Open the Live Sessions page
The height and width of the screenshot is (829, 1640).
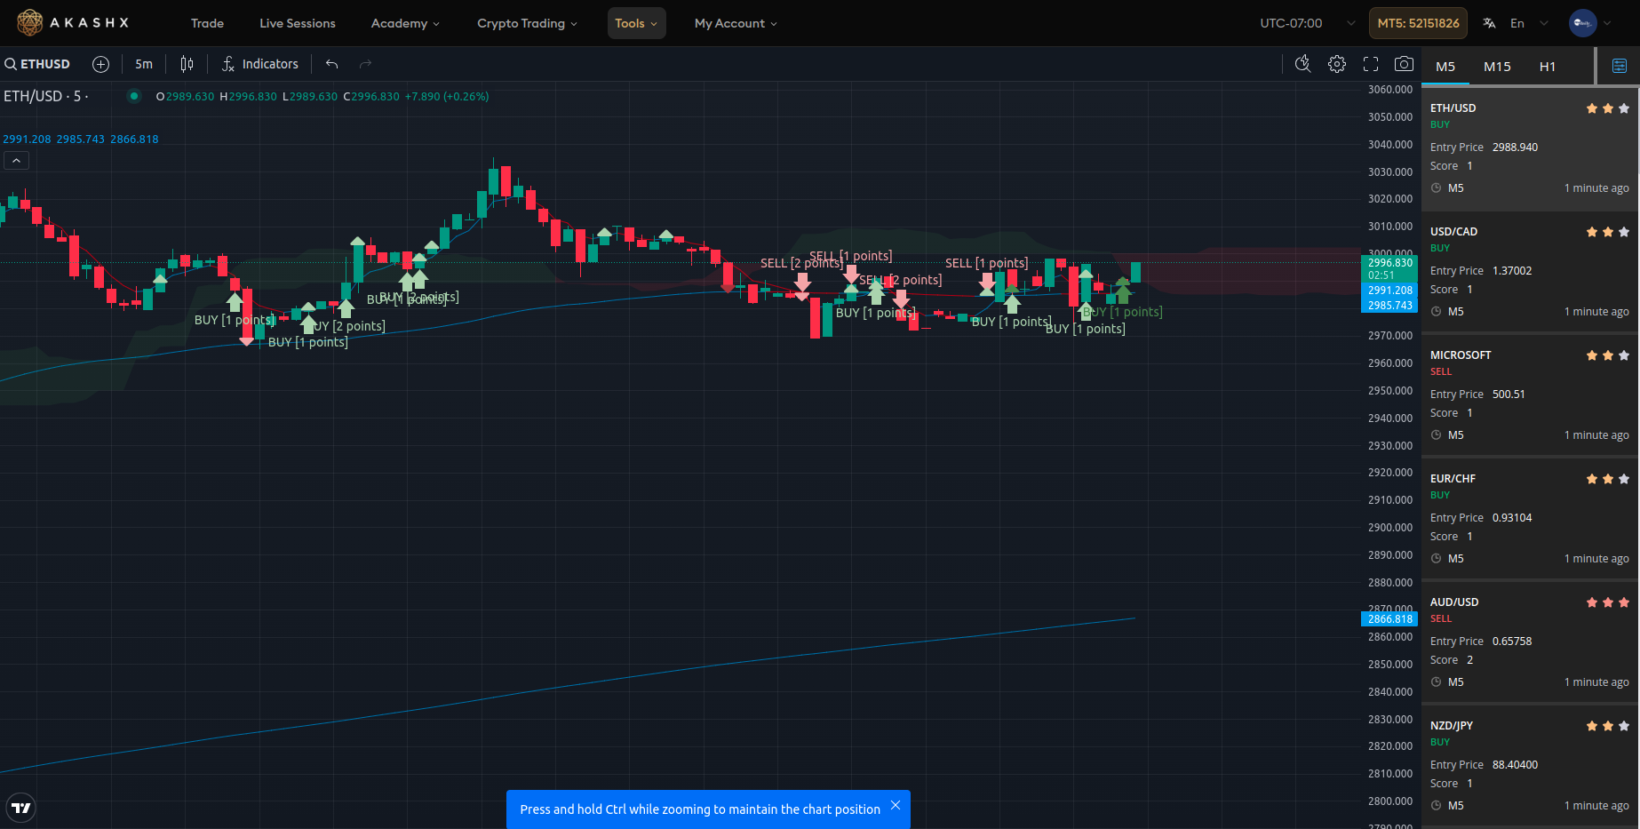(298, 23)
